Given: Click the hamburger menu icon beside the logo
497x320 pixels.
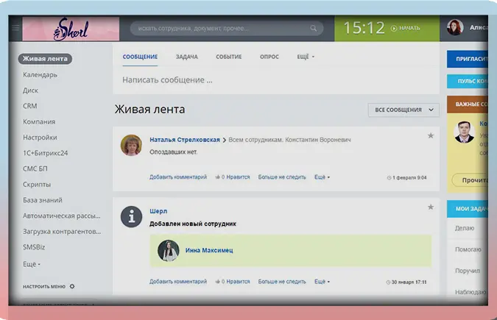Looking at the screenshot, I should click(15, 29).
